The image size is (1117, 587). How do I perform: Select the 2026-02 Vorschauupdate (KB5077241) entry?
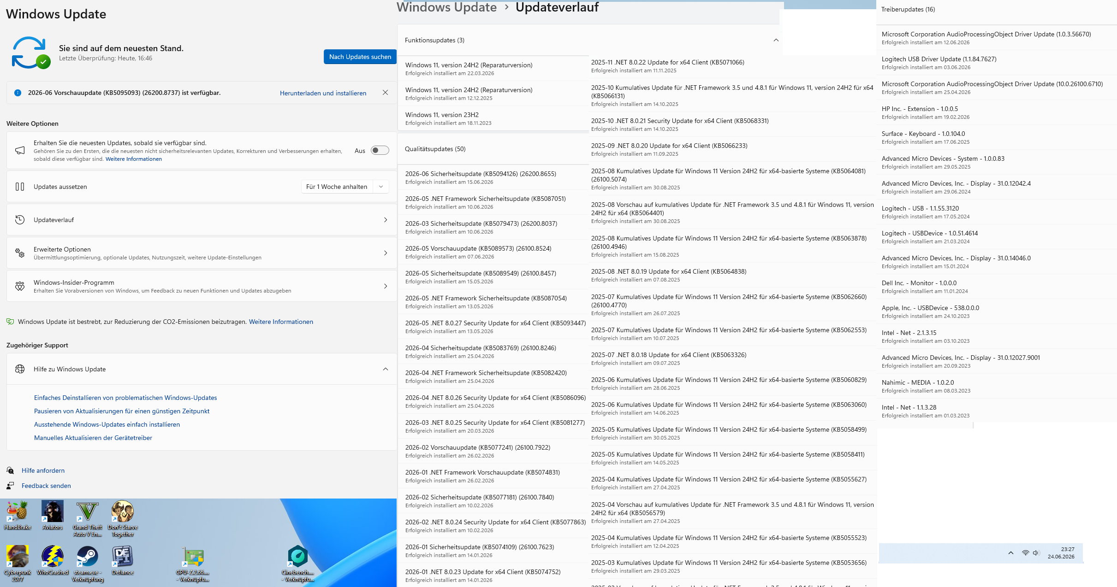493,451
